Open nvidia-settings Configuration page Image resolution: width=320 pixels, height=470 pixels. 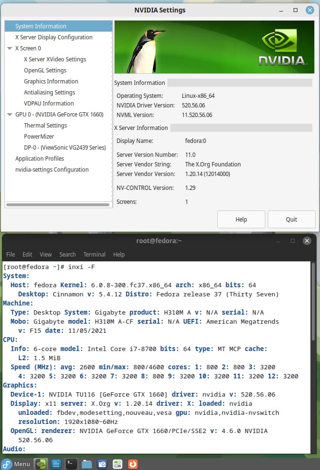click(x=52, y=170)
